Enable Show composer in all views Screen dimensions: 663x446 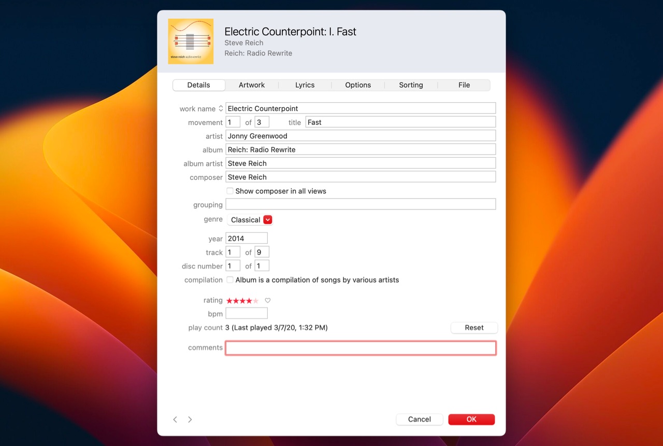click(230, 191)
